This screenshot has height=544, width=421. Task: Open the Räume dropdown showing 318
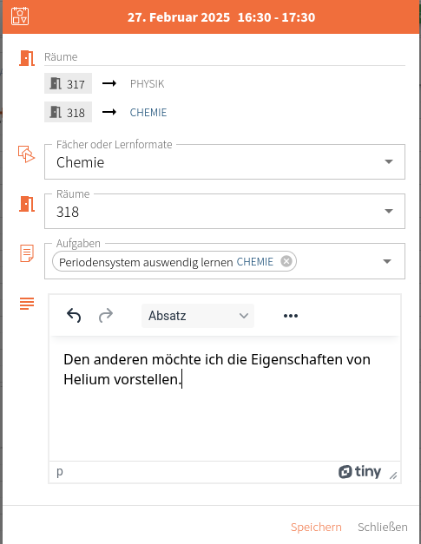pos(225,212)
